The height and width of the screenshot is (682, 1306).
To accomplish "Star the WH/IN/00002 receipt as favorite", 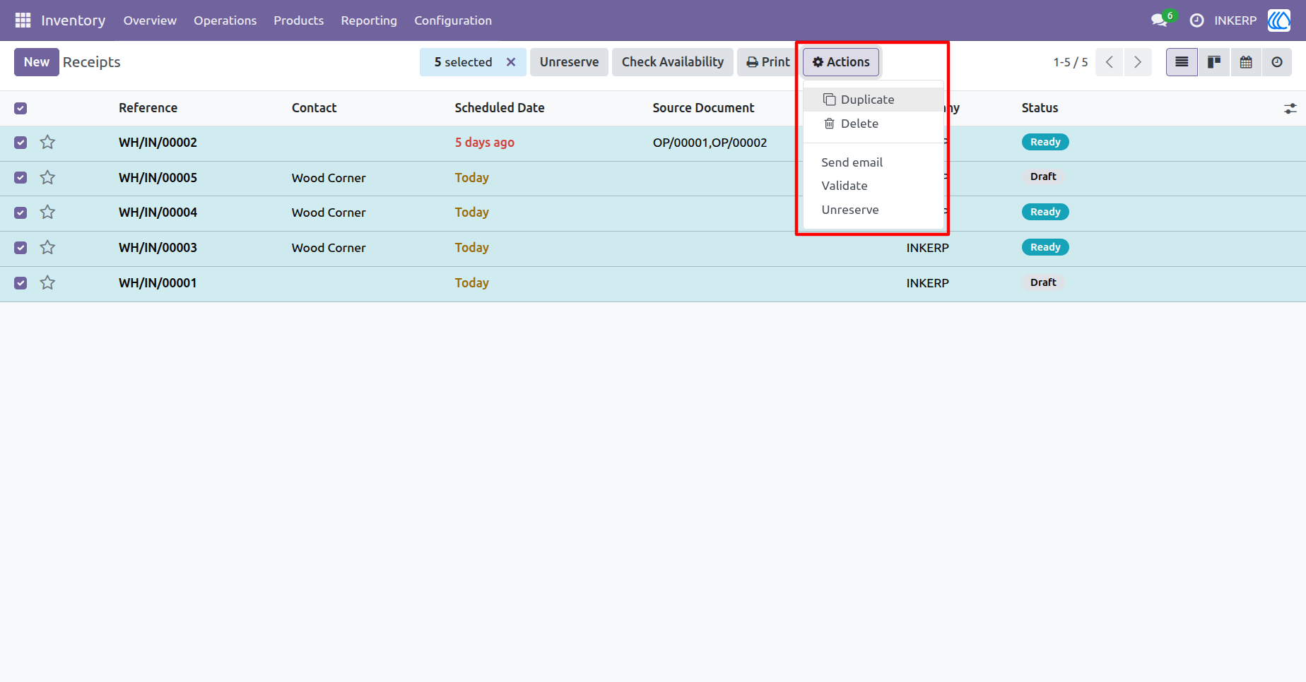I will [x=47, y=143].
